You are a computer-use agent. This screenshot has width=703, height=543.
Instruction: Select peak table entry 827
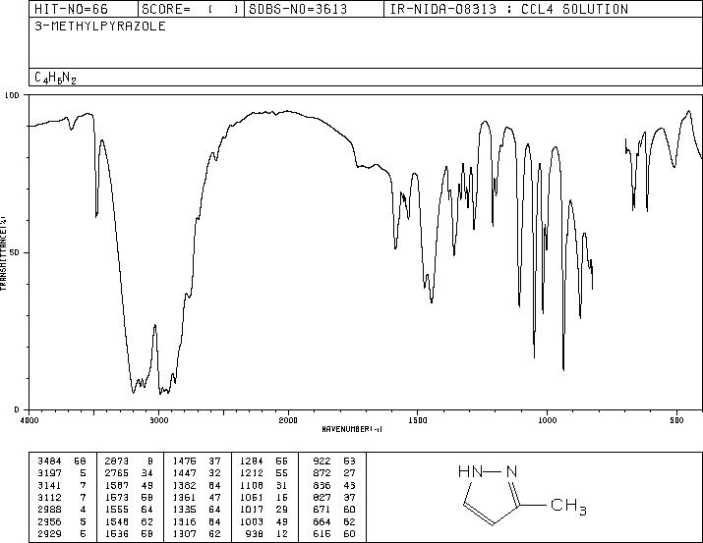334,497
